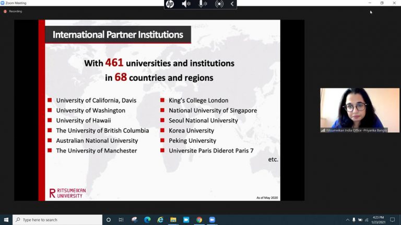Viewport: 401px width, 225px height.
Task: Open the clock and calendar flyout
Action: click(x=378, y=220)
